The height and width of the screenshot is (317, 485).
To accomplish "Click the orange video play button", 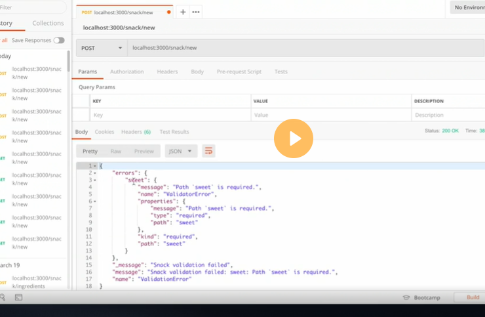I will tap(293, 138).
